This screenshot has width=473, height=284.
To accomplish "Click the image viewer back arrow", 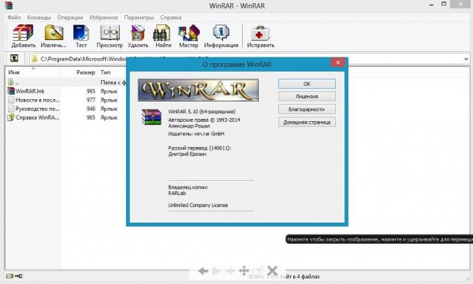I will 203,271.
